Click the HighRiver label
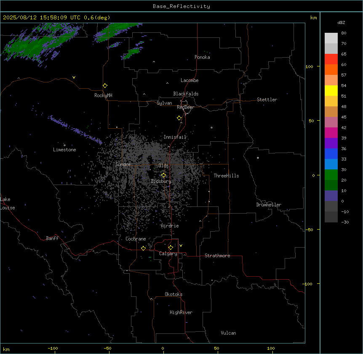The image size is (363, 354). click(x=181, y=312)
